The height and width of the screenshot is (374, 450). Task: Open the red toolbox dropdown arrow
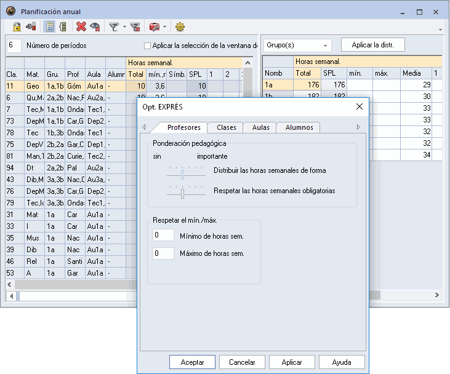click(x=165, y=27)
